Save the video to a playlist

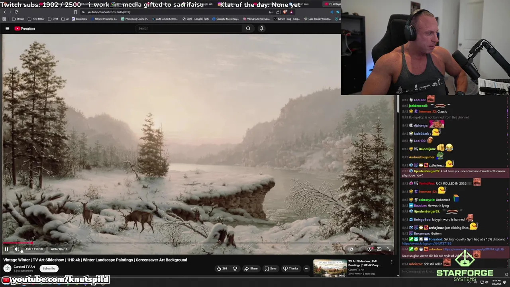click(x=270, y=268)
